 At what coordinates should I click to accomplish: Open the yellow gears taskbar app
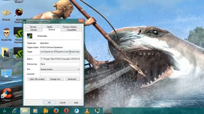click(x=46, y=111)
